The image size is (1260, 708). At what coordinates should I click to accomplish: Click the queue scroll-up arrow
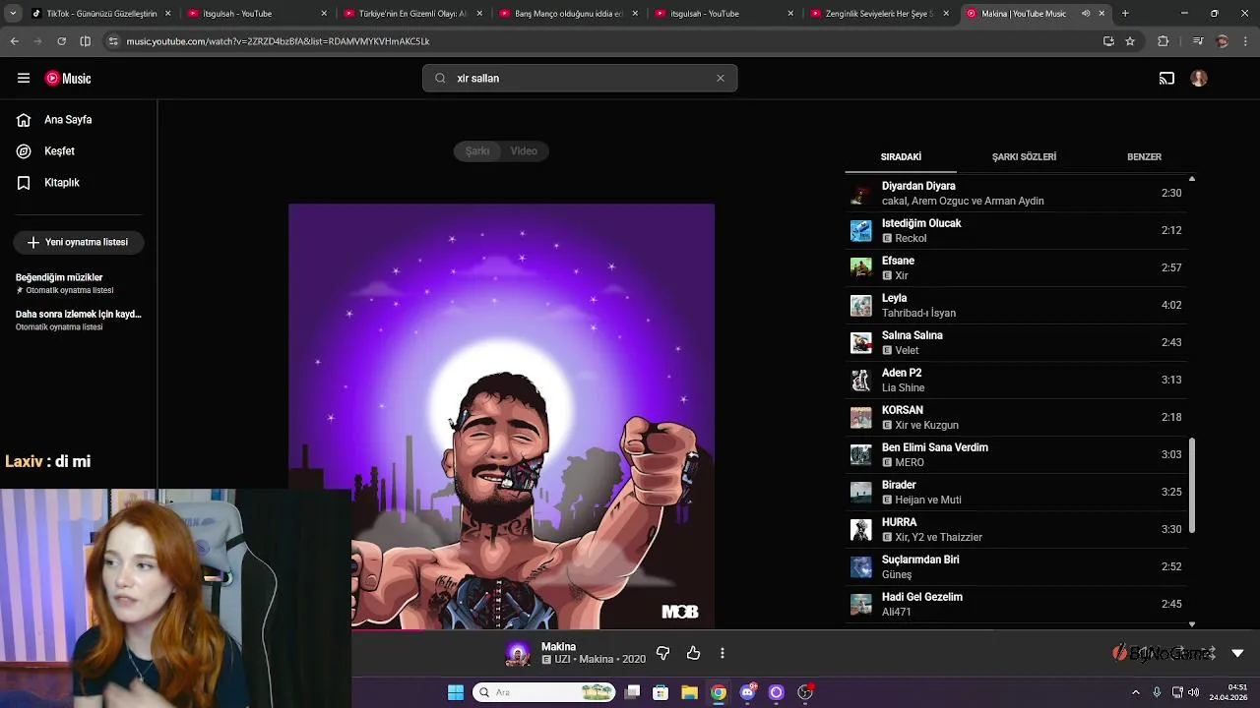click(1192, 179)
